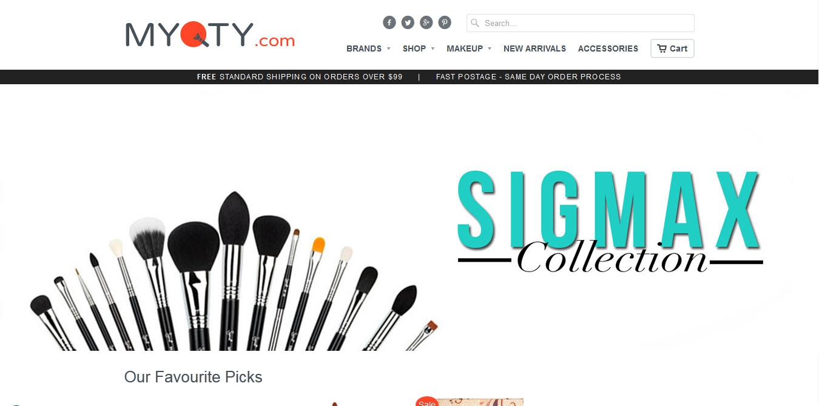Open the NEW ARRIVALS menu item
This screenshot has width=819, height=406.
[x=534, y=48]
